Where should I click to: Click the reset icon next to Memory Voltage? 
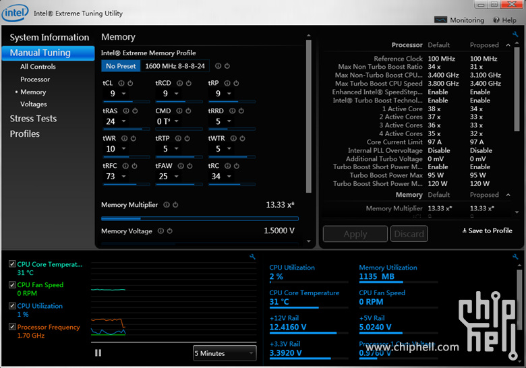(170, 231)
